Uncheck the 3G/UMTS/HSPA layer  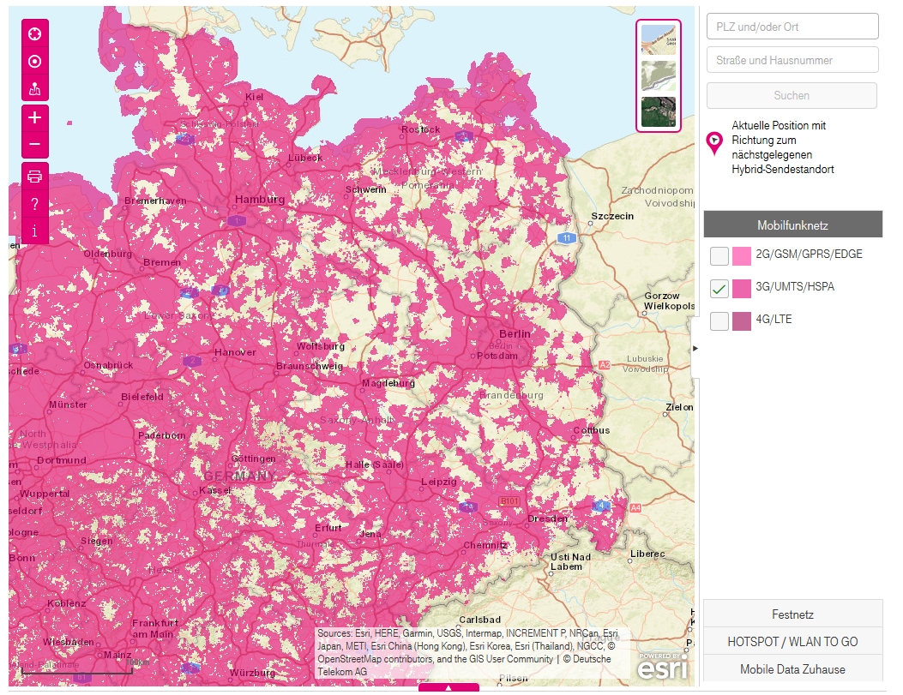pos(719,289)
